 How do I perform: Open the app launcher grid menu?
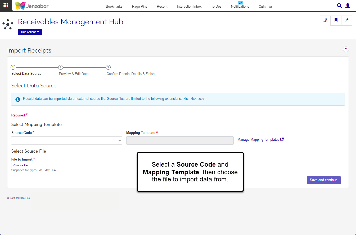point(6,5)
